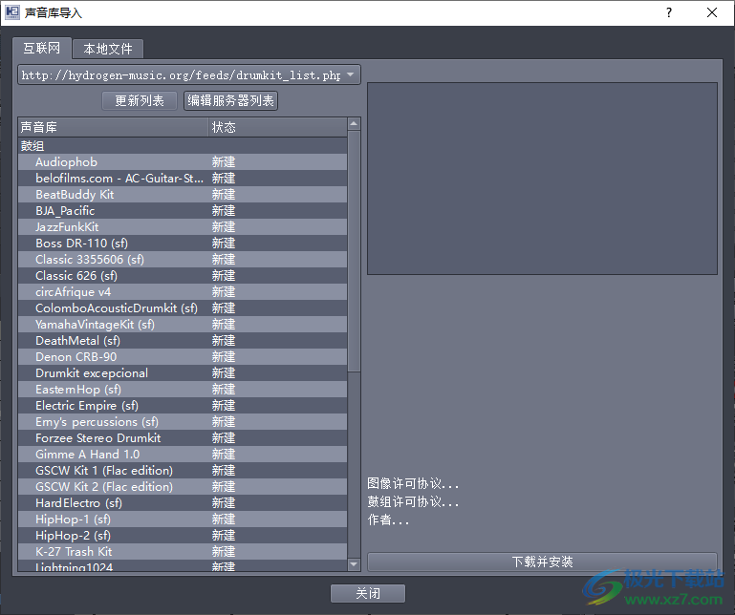Select the Boss DR-110 (sf) drumkit

coord(183,244)
